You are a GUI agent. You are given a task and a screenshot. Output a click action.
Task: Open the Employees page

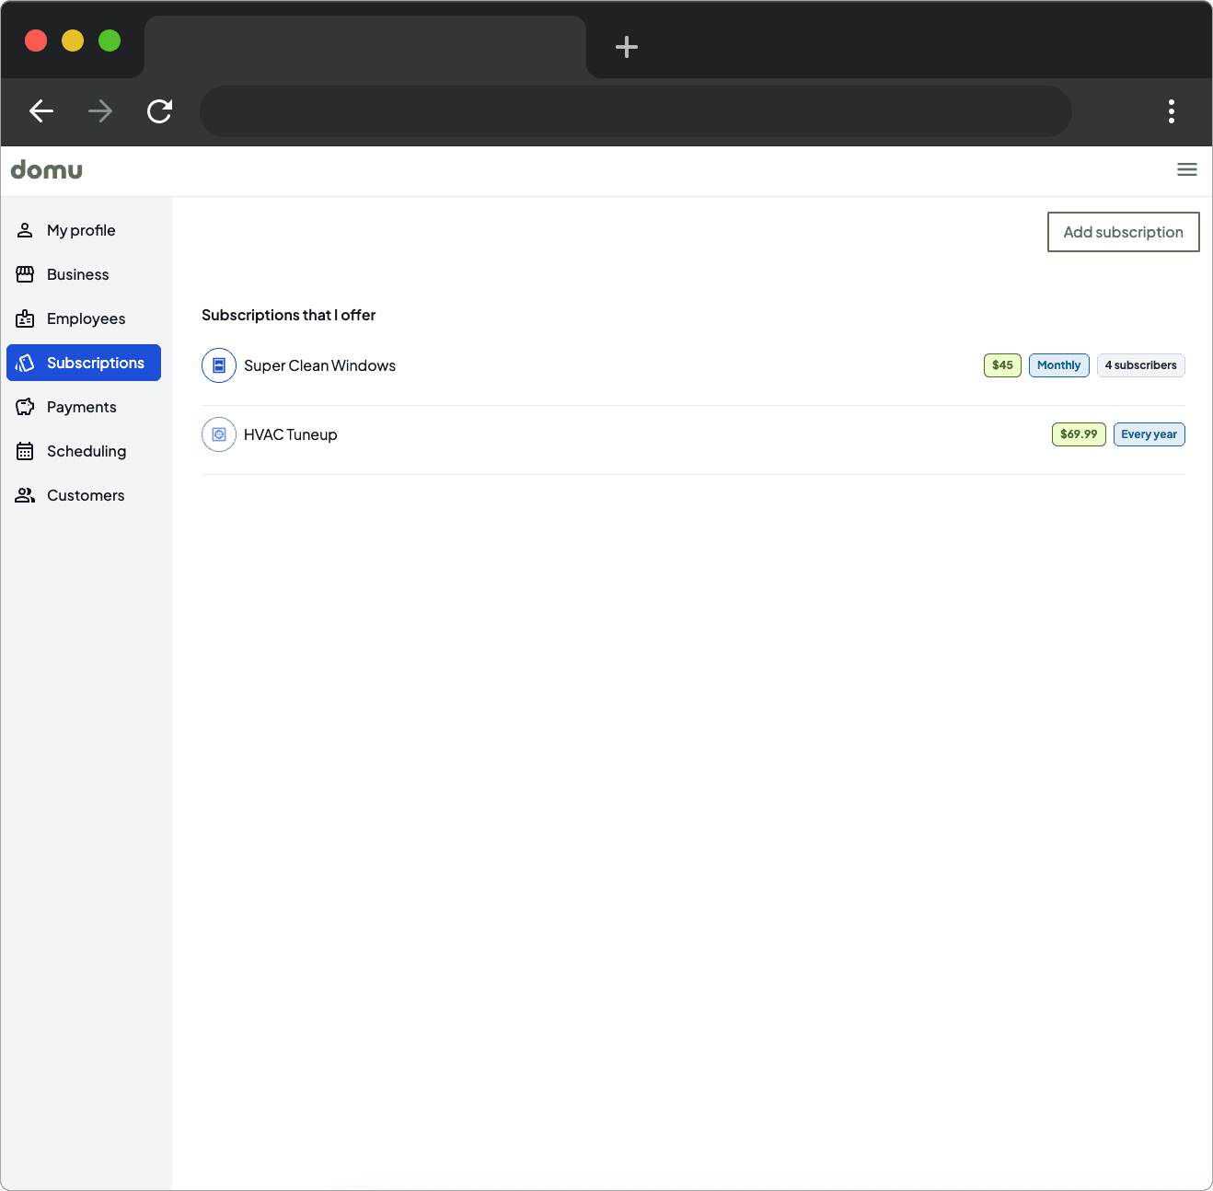[x=84, y=318]
